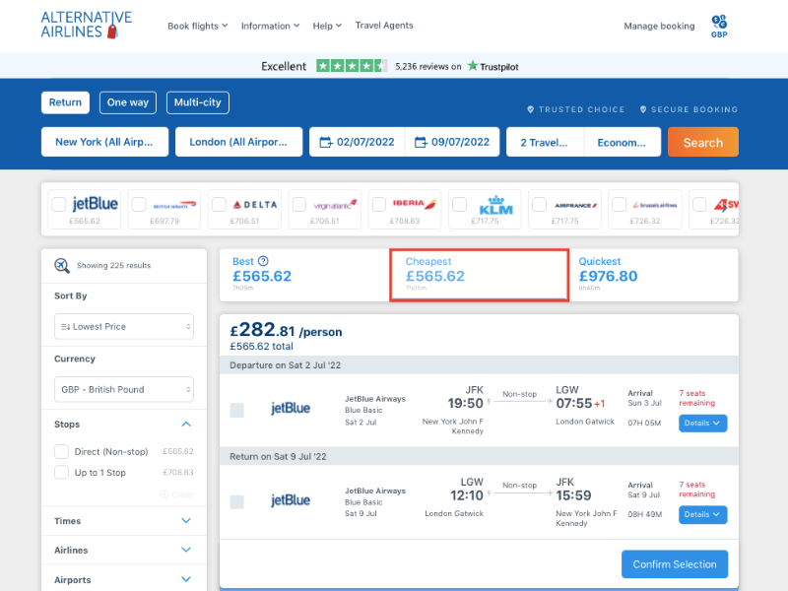Edit the London destination field
The image size is (788, 591).
(x=238, y=142)
